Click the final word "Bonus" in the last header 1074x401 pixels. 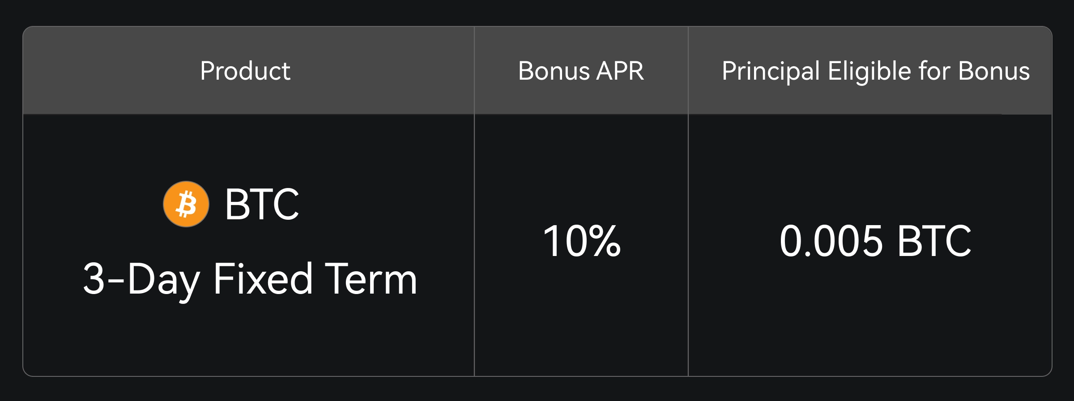pos(994,71)
